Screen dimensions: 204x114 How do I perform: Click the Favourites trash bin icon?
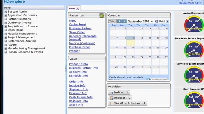pyautogui.click(x=101, y=16)
